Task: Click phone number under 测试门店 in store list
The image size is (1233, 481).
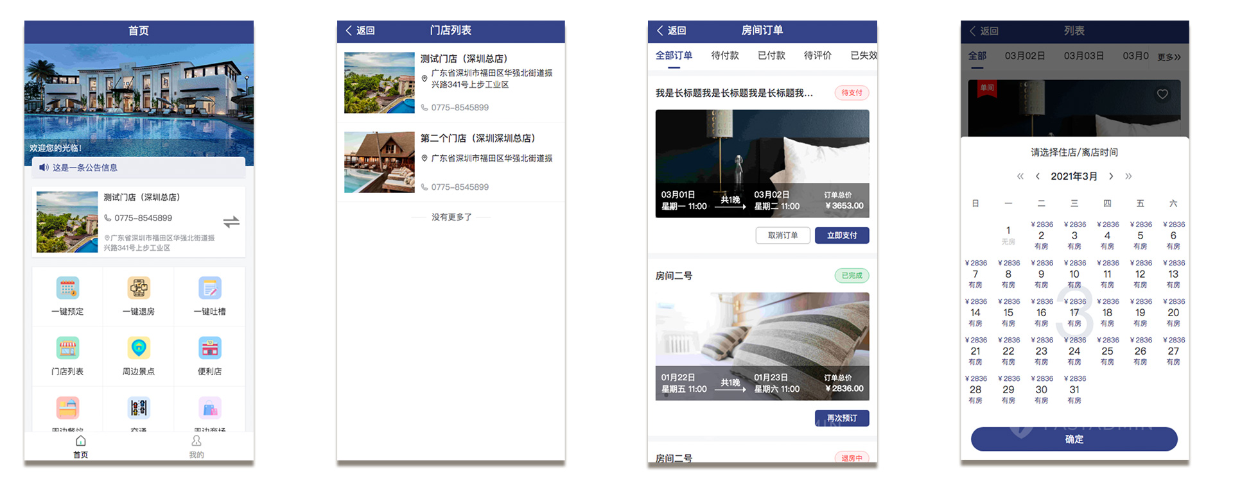Action: point(460,108)
